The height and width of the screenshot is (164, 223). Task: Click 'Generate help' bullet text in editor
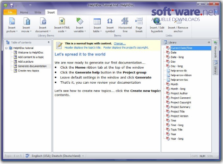pos(87,72)
